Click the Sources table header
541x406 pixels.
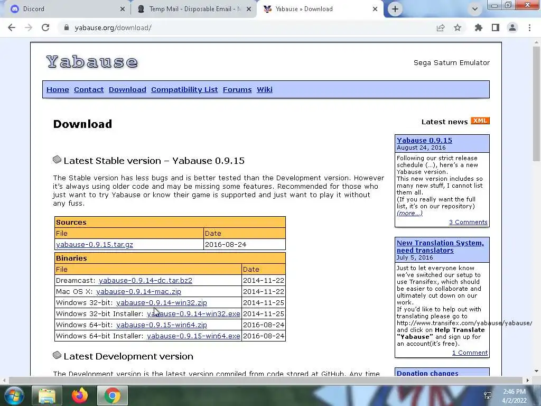point(170,222)
